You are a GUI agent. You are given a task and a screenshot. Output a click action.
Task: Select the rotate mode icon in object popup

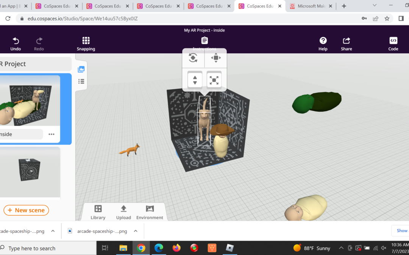point(193,58)
